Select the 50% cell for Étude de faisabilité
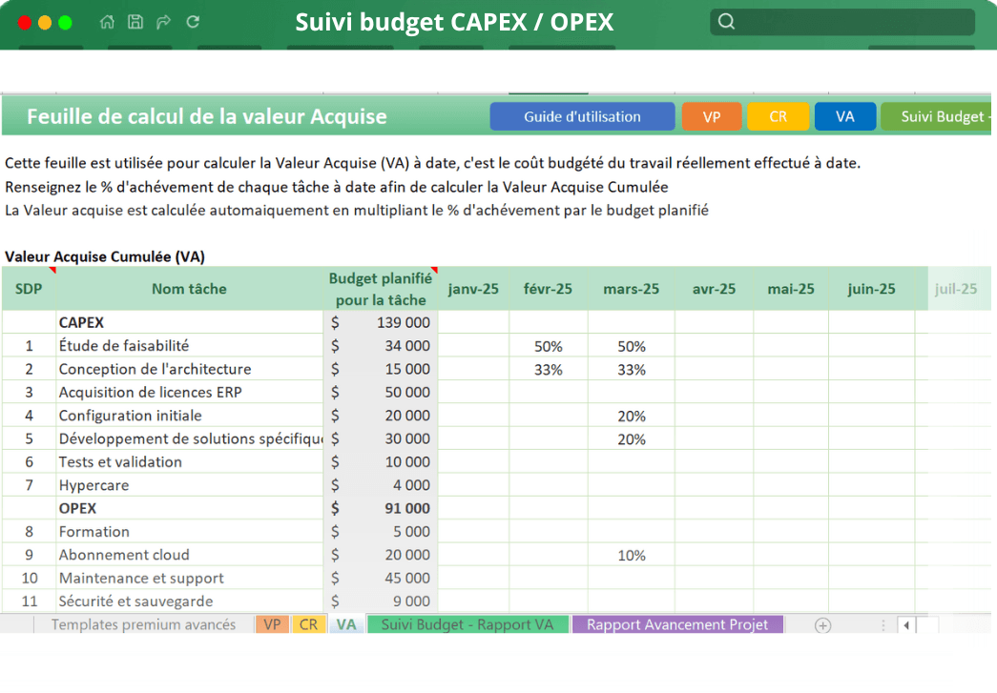This screenshot has width=997, height=693. click(x=548, y=345)
